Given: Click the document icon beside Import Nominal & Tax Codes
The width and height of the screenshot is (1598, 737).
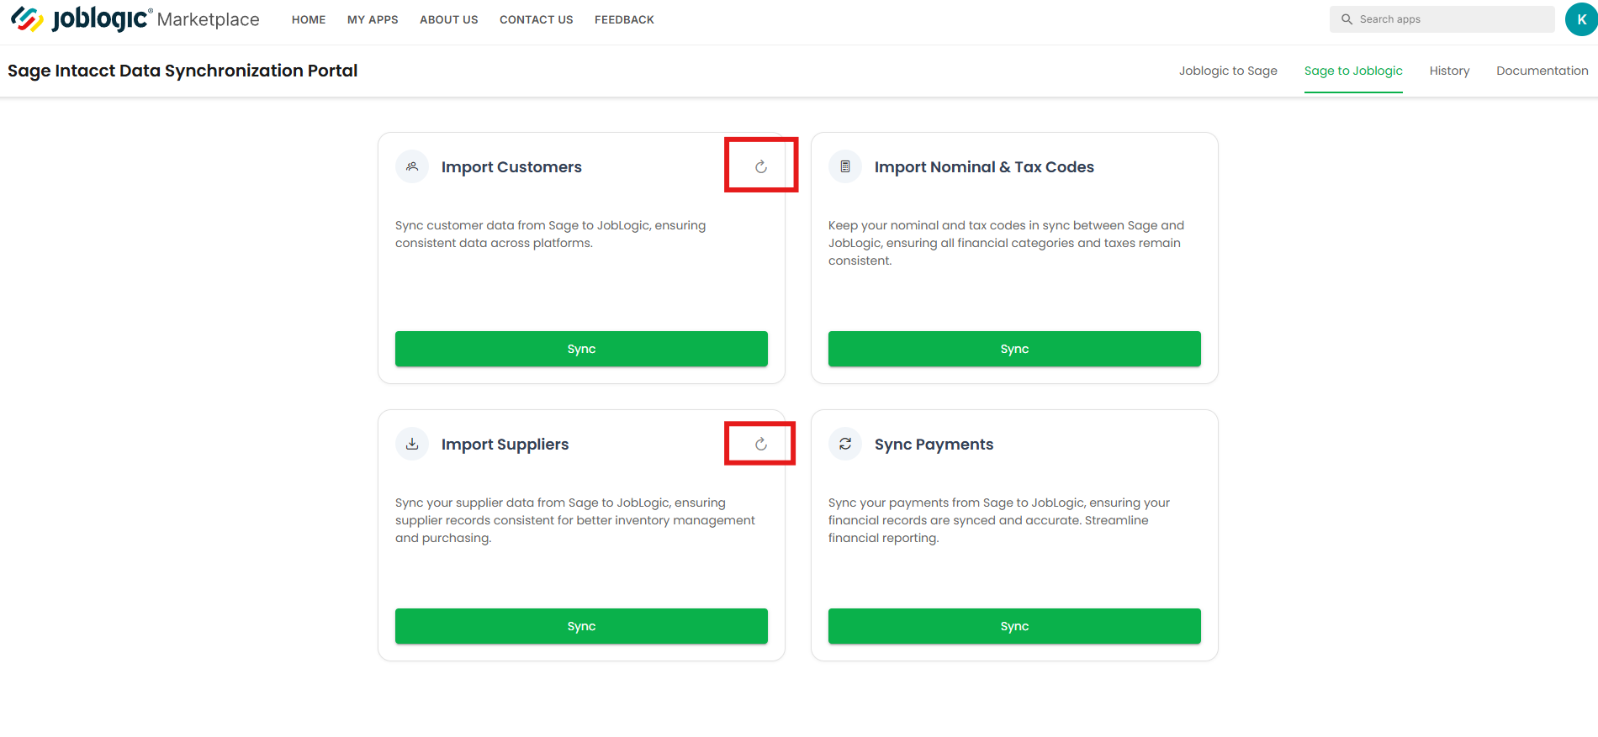Looking at the screenshot, I should (x=845, y=166).
